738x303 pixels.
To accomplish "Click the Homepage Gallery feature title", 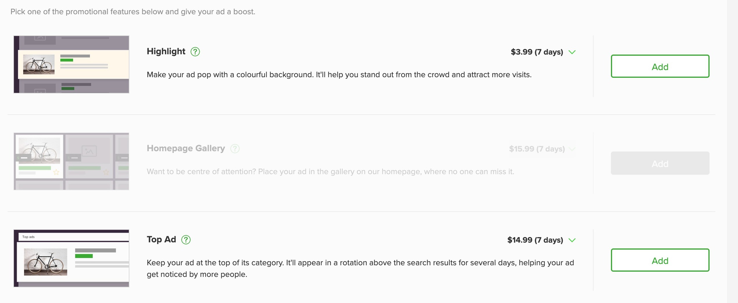I will pos(186,148).
